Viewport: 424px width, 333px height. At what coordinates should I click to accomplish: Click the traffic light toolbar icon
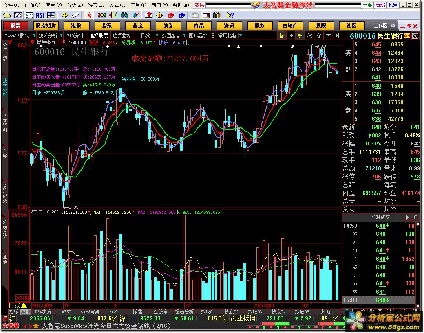click(102, 15)
